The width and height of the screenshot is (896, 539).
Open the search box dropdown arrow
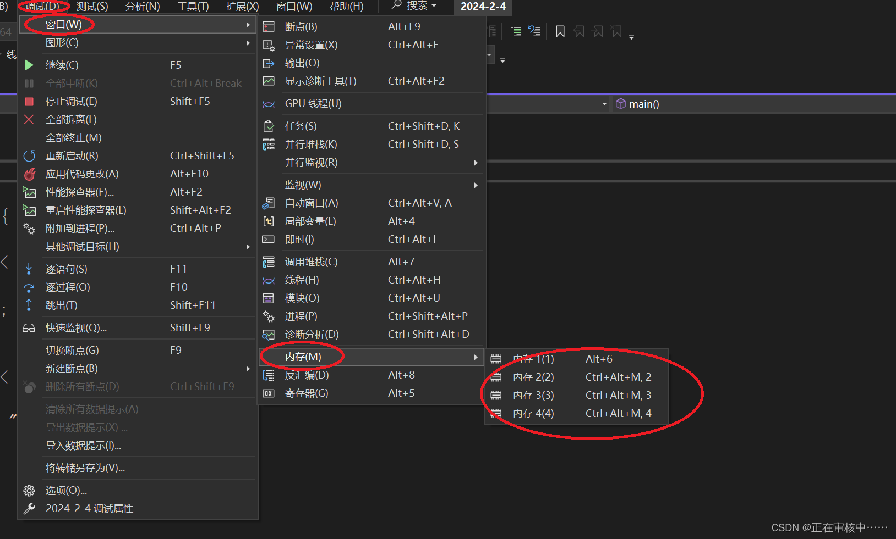point(434,6)
